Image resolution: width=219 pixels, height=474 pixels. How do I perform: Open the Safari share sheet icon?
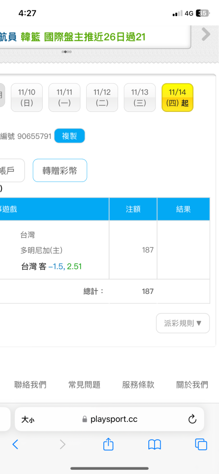point(108,444)
